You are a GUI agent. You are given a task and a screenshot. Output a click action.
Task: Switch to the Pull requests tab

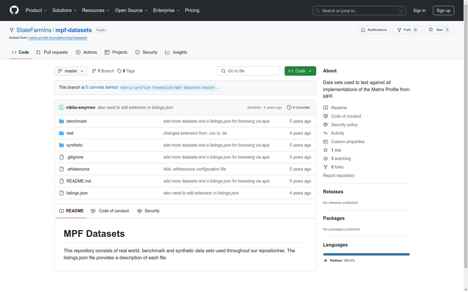pos(52,52)
